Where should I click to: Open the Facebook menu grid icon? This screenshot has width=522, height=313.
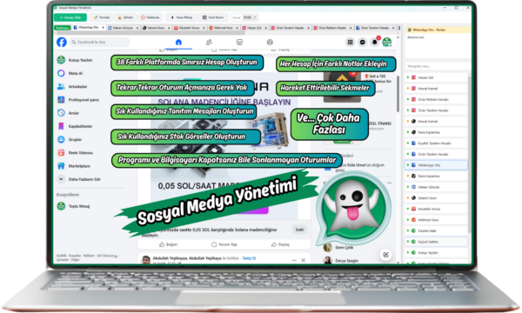coord(350,43)
